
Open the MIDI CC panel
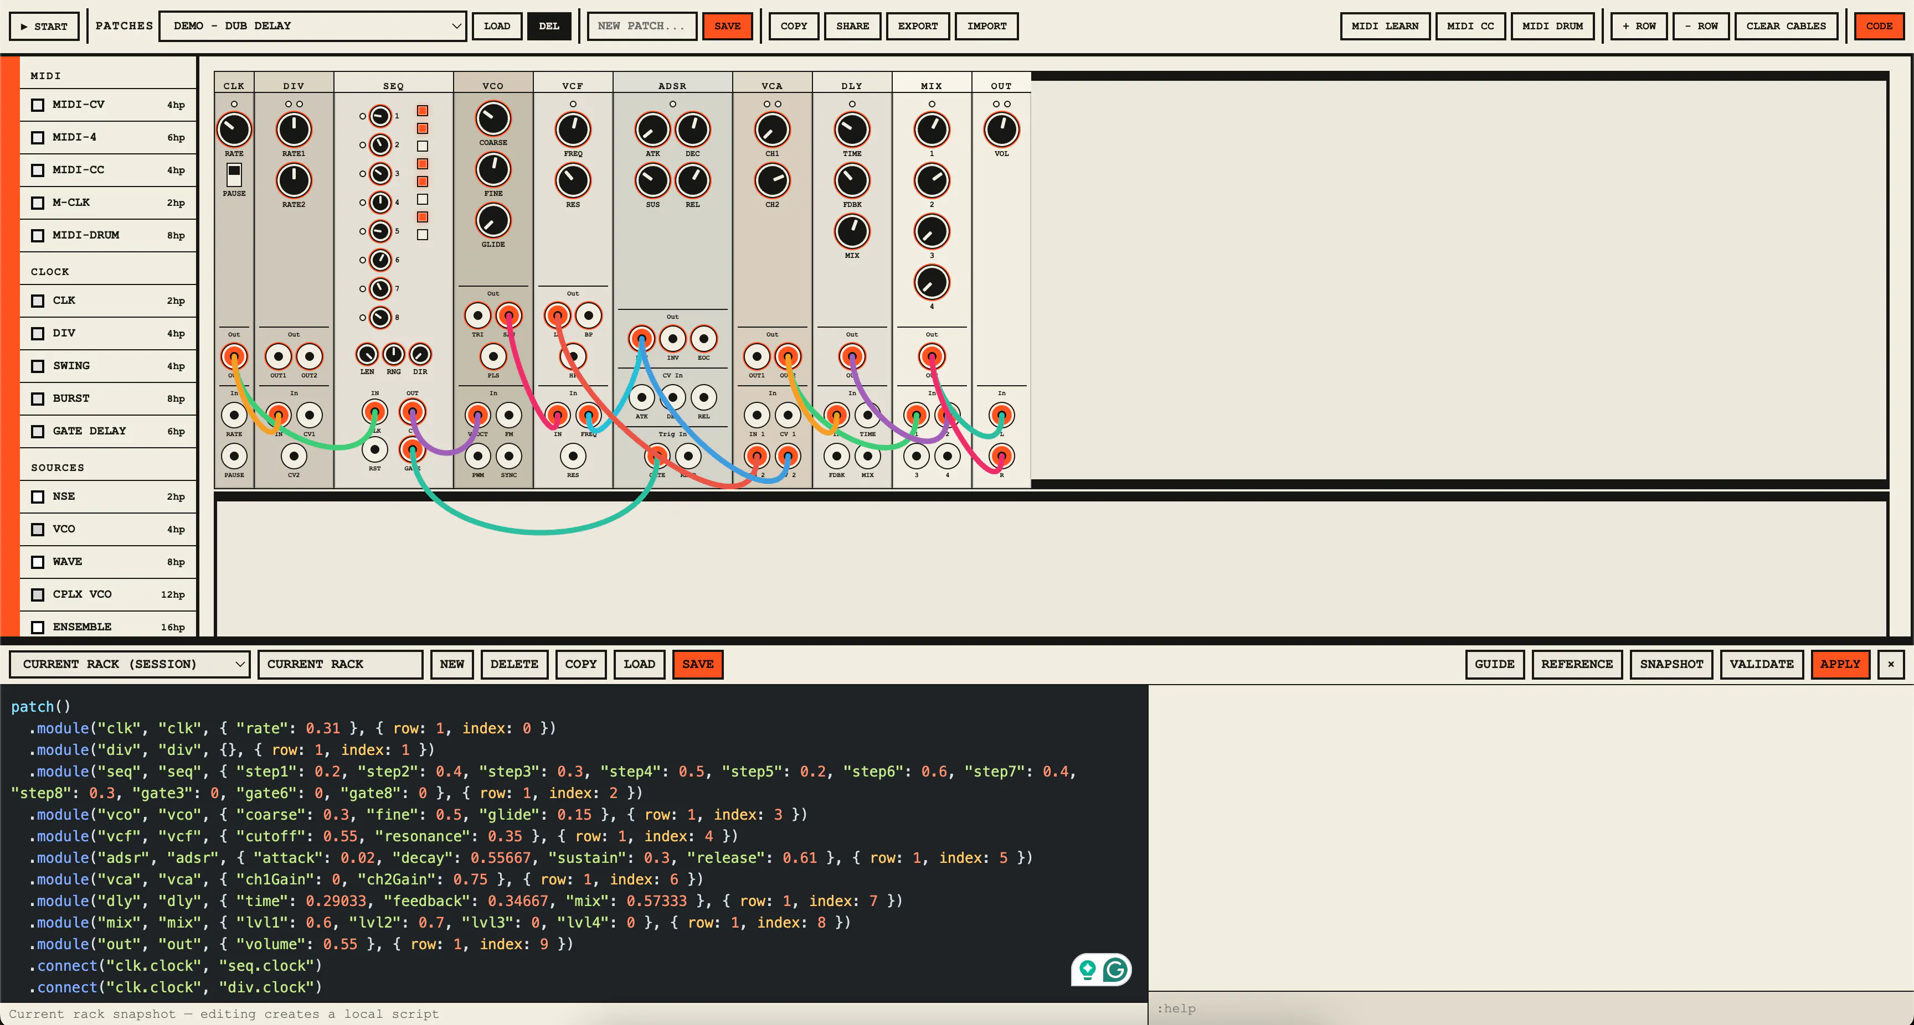click(1470, 26)
